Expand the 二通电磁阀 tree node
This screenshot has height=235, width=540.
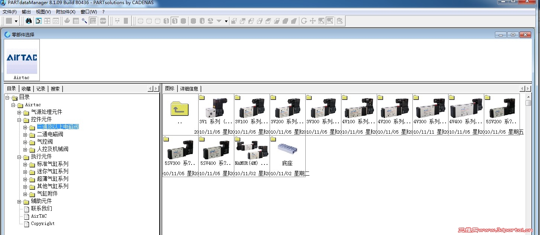(25, 135)
